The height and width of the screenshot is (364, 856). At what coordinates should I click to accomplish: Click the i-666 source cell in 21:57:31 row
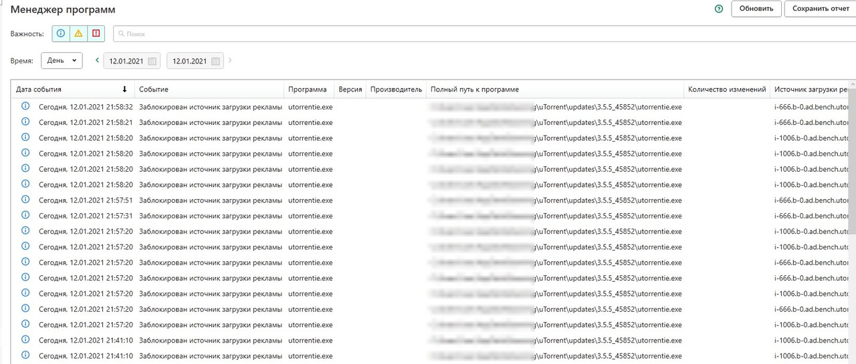(811, 216)
